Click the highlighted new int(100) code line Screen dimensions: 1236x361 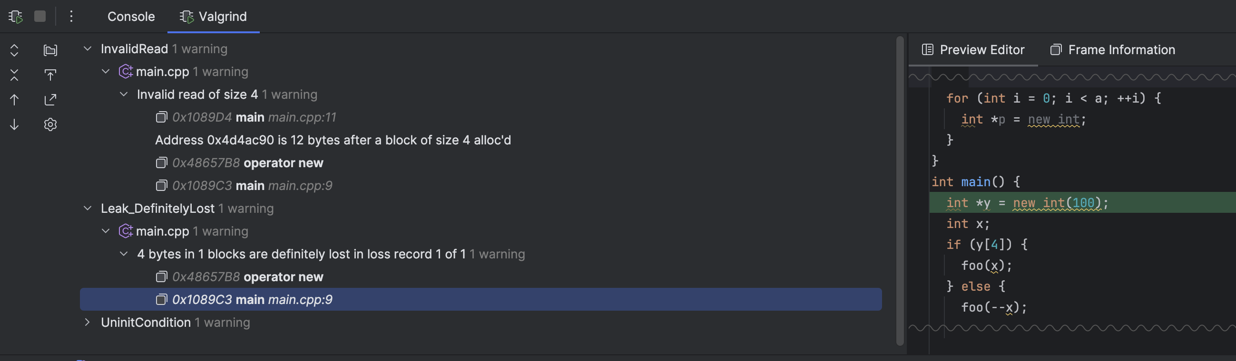pos(1027,202)
